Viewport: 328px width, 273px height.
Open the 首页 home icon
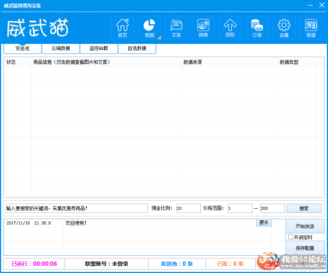tap(122, 28)
